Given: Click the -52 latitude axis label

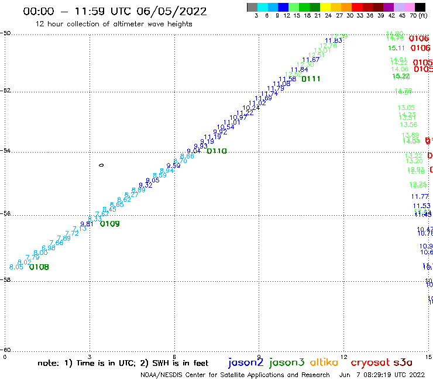Looking at the screenshot, I should (x=5, y=91).
